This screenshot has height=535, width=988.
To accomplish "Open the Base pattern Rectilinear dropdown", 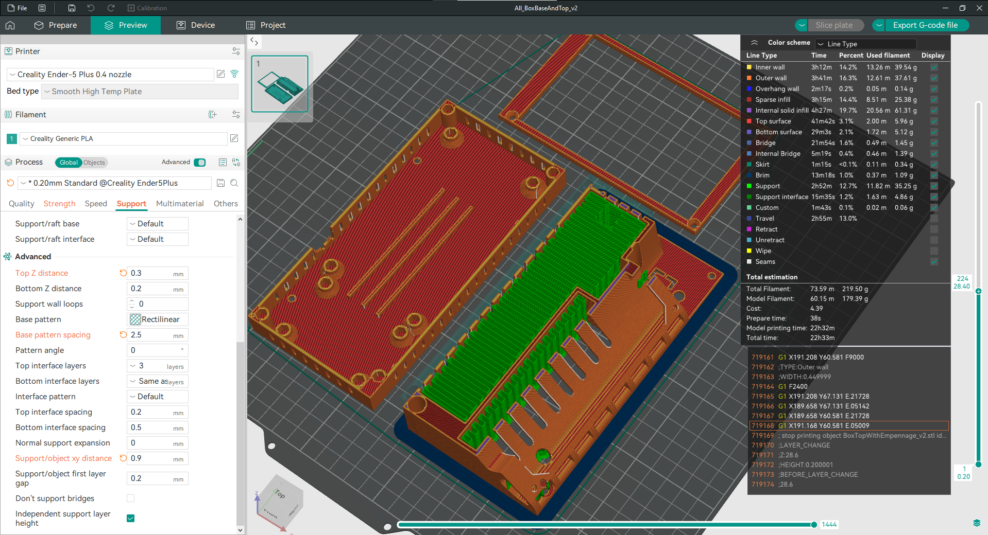I will 157,319.
